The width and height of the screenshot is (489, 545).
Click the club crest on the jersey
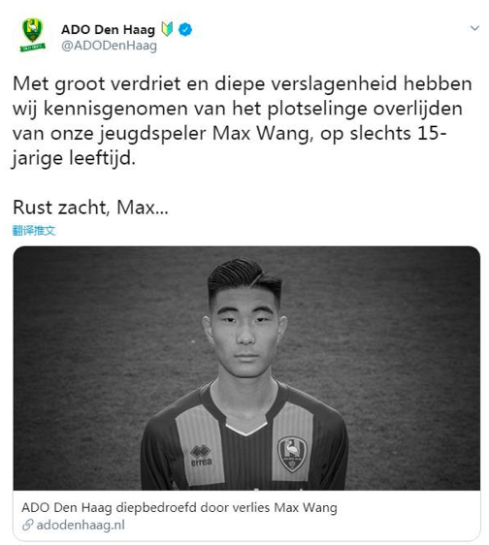click(292, 455)
